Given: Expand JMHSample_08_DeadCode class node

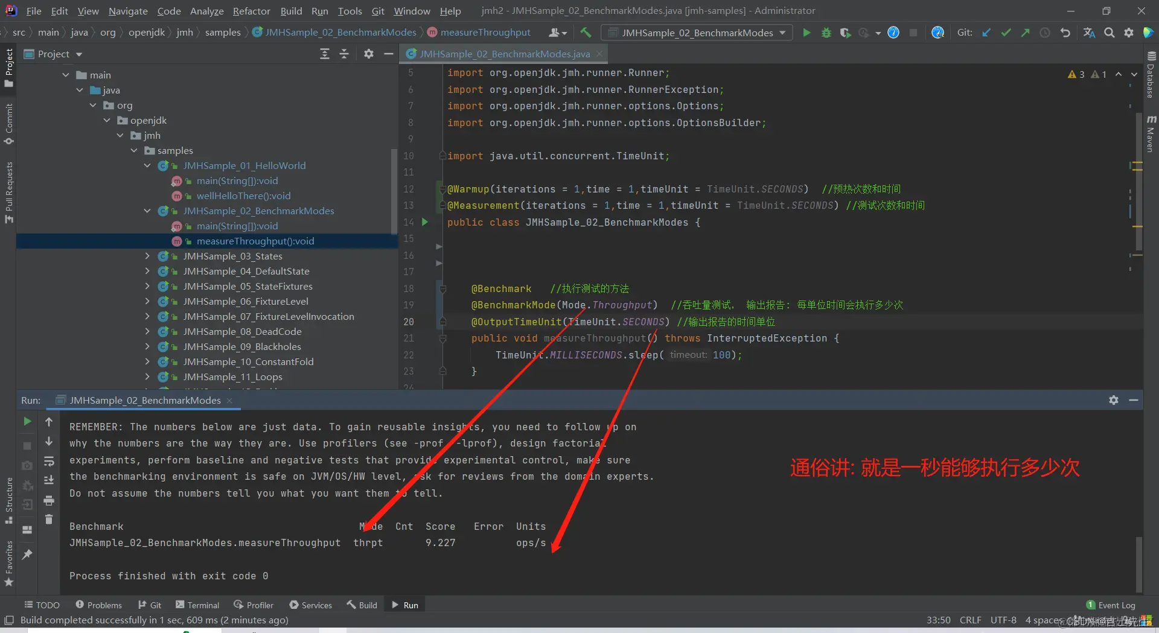Looking at the screenshot, I should (147, 331).
